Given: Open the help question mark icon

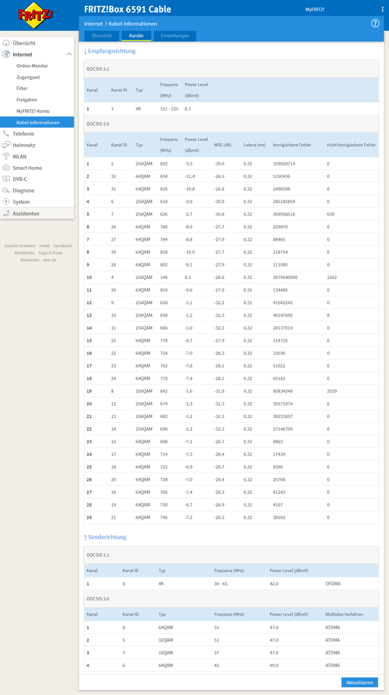Looking at the screenshot, I should tap(375, 24).
